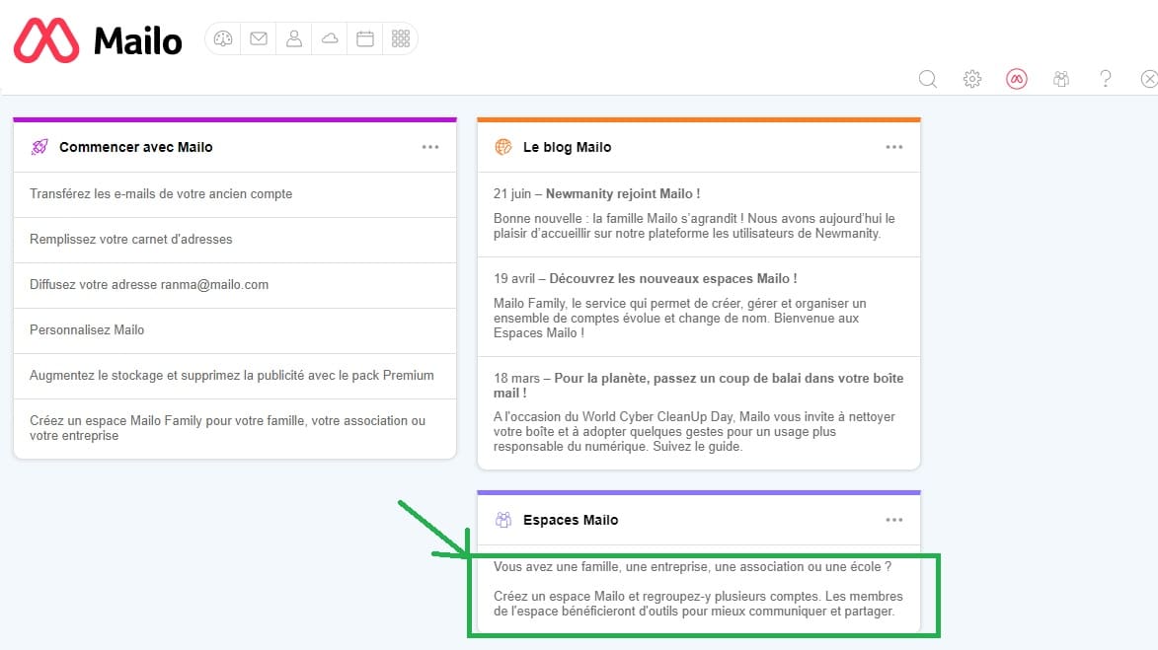Click the logout X icon
Viewport: 1158px width, 650px height.
tap(1149, 79)
